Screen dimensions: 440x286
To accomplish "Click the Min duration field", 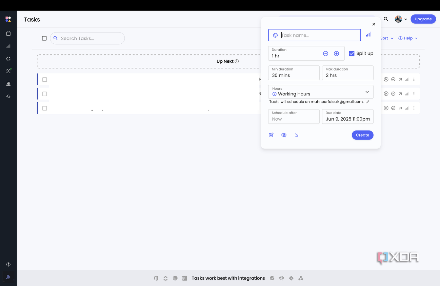I will click(x=294, y=73).
